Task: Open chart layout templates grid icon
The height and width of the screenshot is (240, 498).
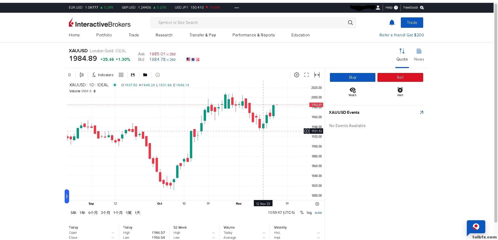Action: tap(121, 75)
